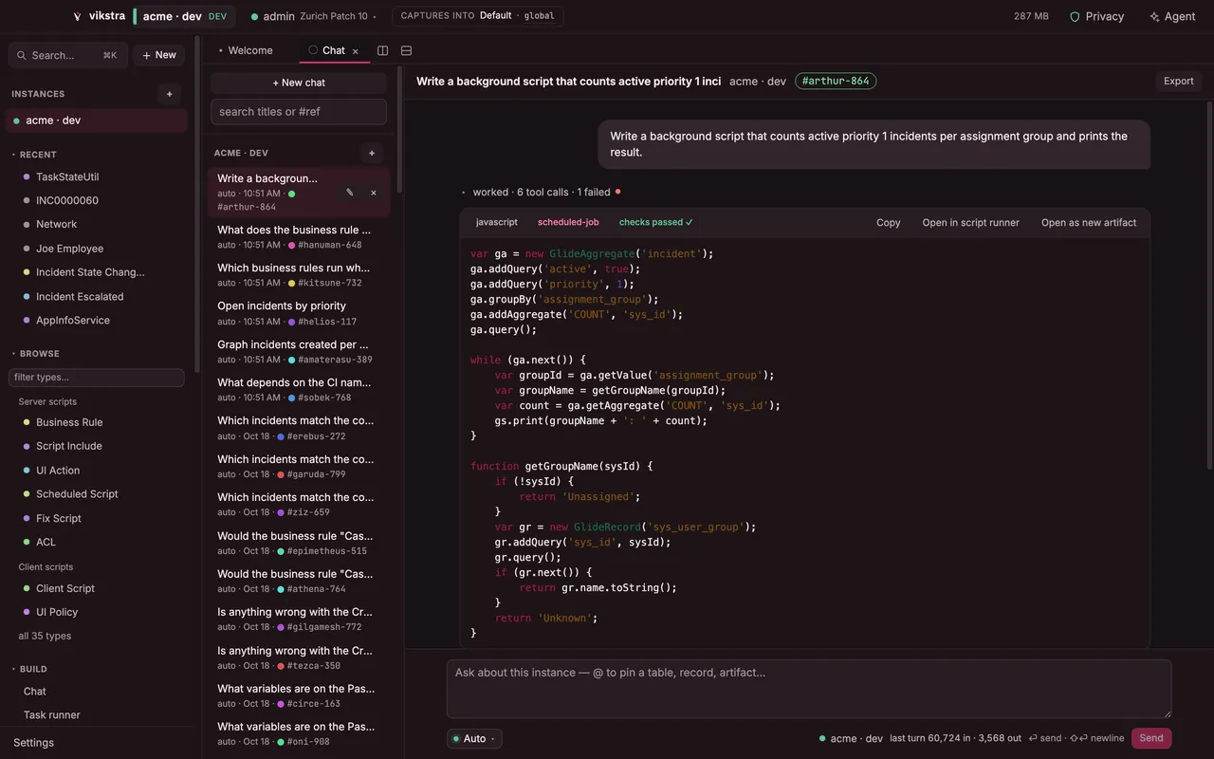Expand the worked · 6 tool calls details
The height and width of the screenshot is (759, 1214).
tap(541, 192)
